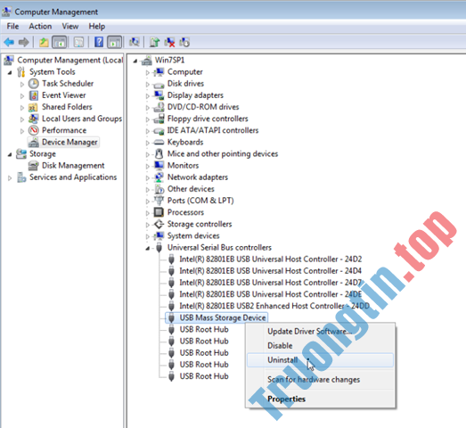The image size is (466, 428).
Task: Click the Back arrow toolbar button
Action: [9, 42]
